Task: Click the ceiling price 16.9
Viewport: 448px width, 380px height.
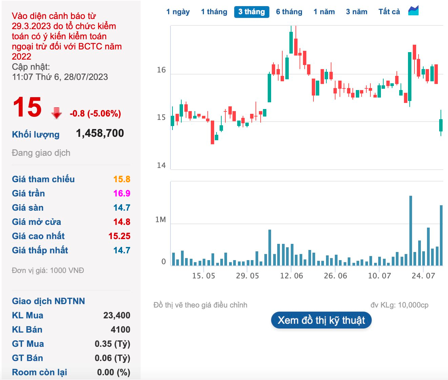Action: click(122, 193)
